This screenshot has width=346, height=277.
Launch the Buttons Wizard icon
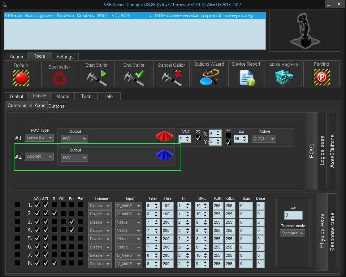pos(209,77)
